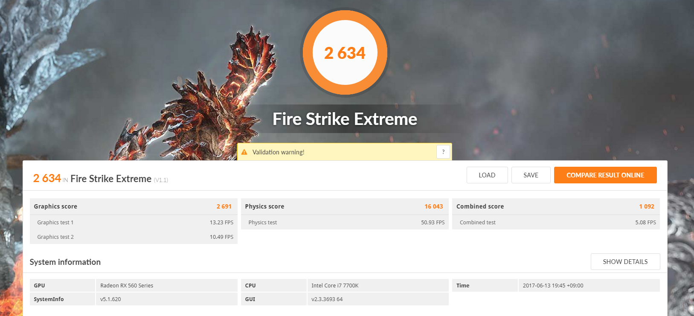Click the v2.3.3693 64 GUI version
Viewport: 694px width, 316px height.
click(x=327, y=299)
